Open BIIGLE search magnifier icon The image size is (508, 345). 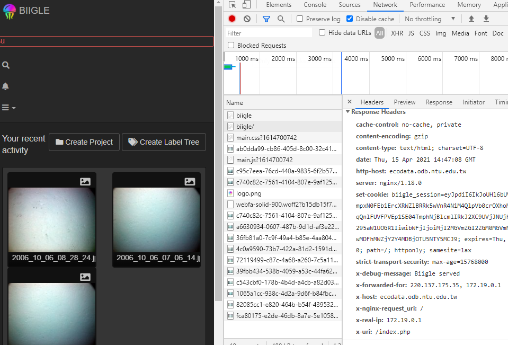point(5,65)
